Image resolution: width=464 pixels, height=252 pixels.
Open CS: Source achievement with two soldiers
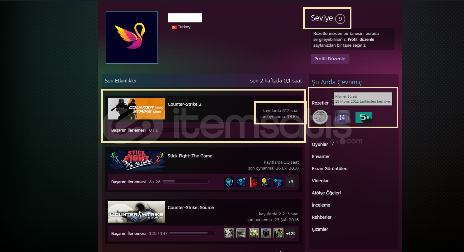(229, 233)
